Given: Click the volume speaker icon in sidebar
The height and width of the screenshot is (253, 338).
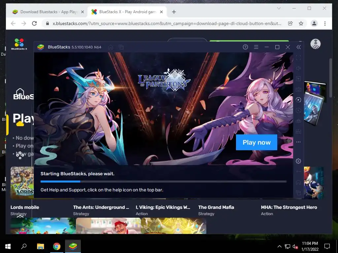Looking at the screenshot, I should coord(298,68).
